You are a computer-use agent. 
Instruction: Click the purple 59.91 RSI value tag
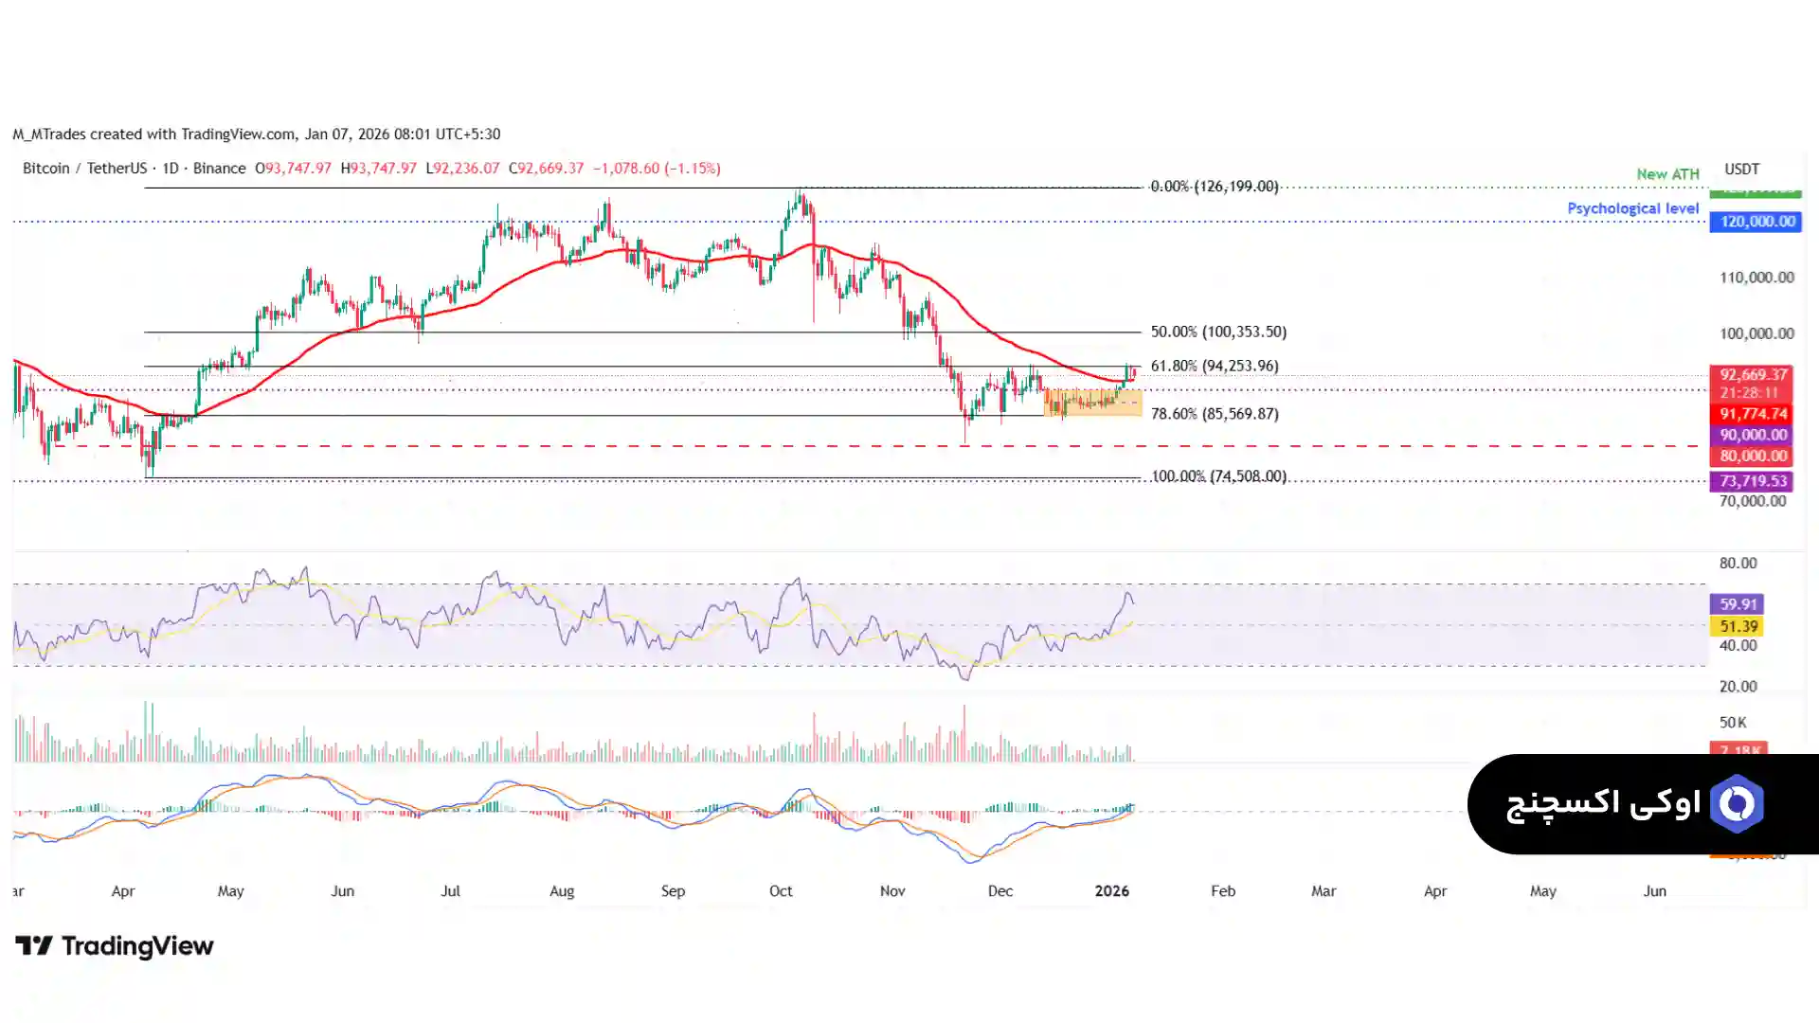pyautogui.click(x=1738, y=604)
